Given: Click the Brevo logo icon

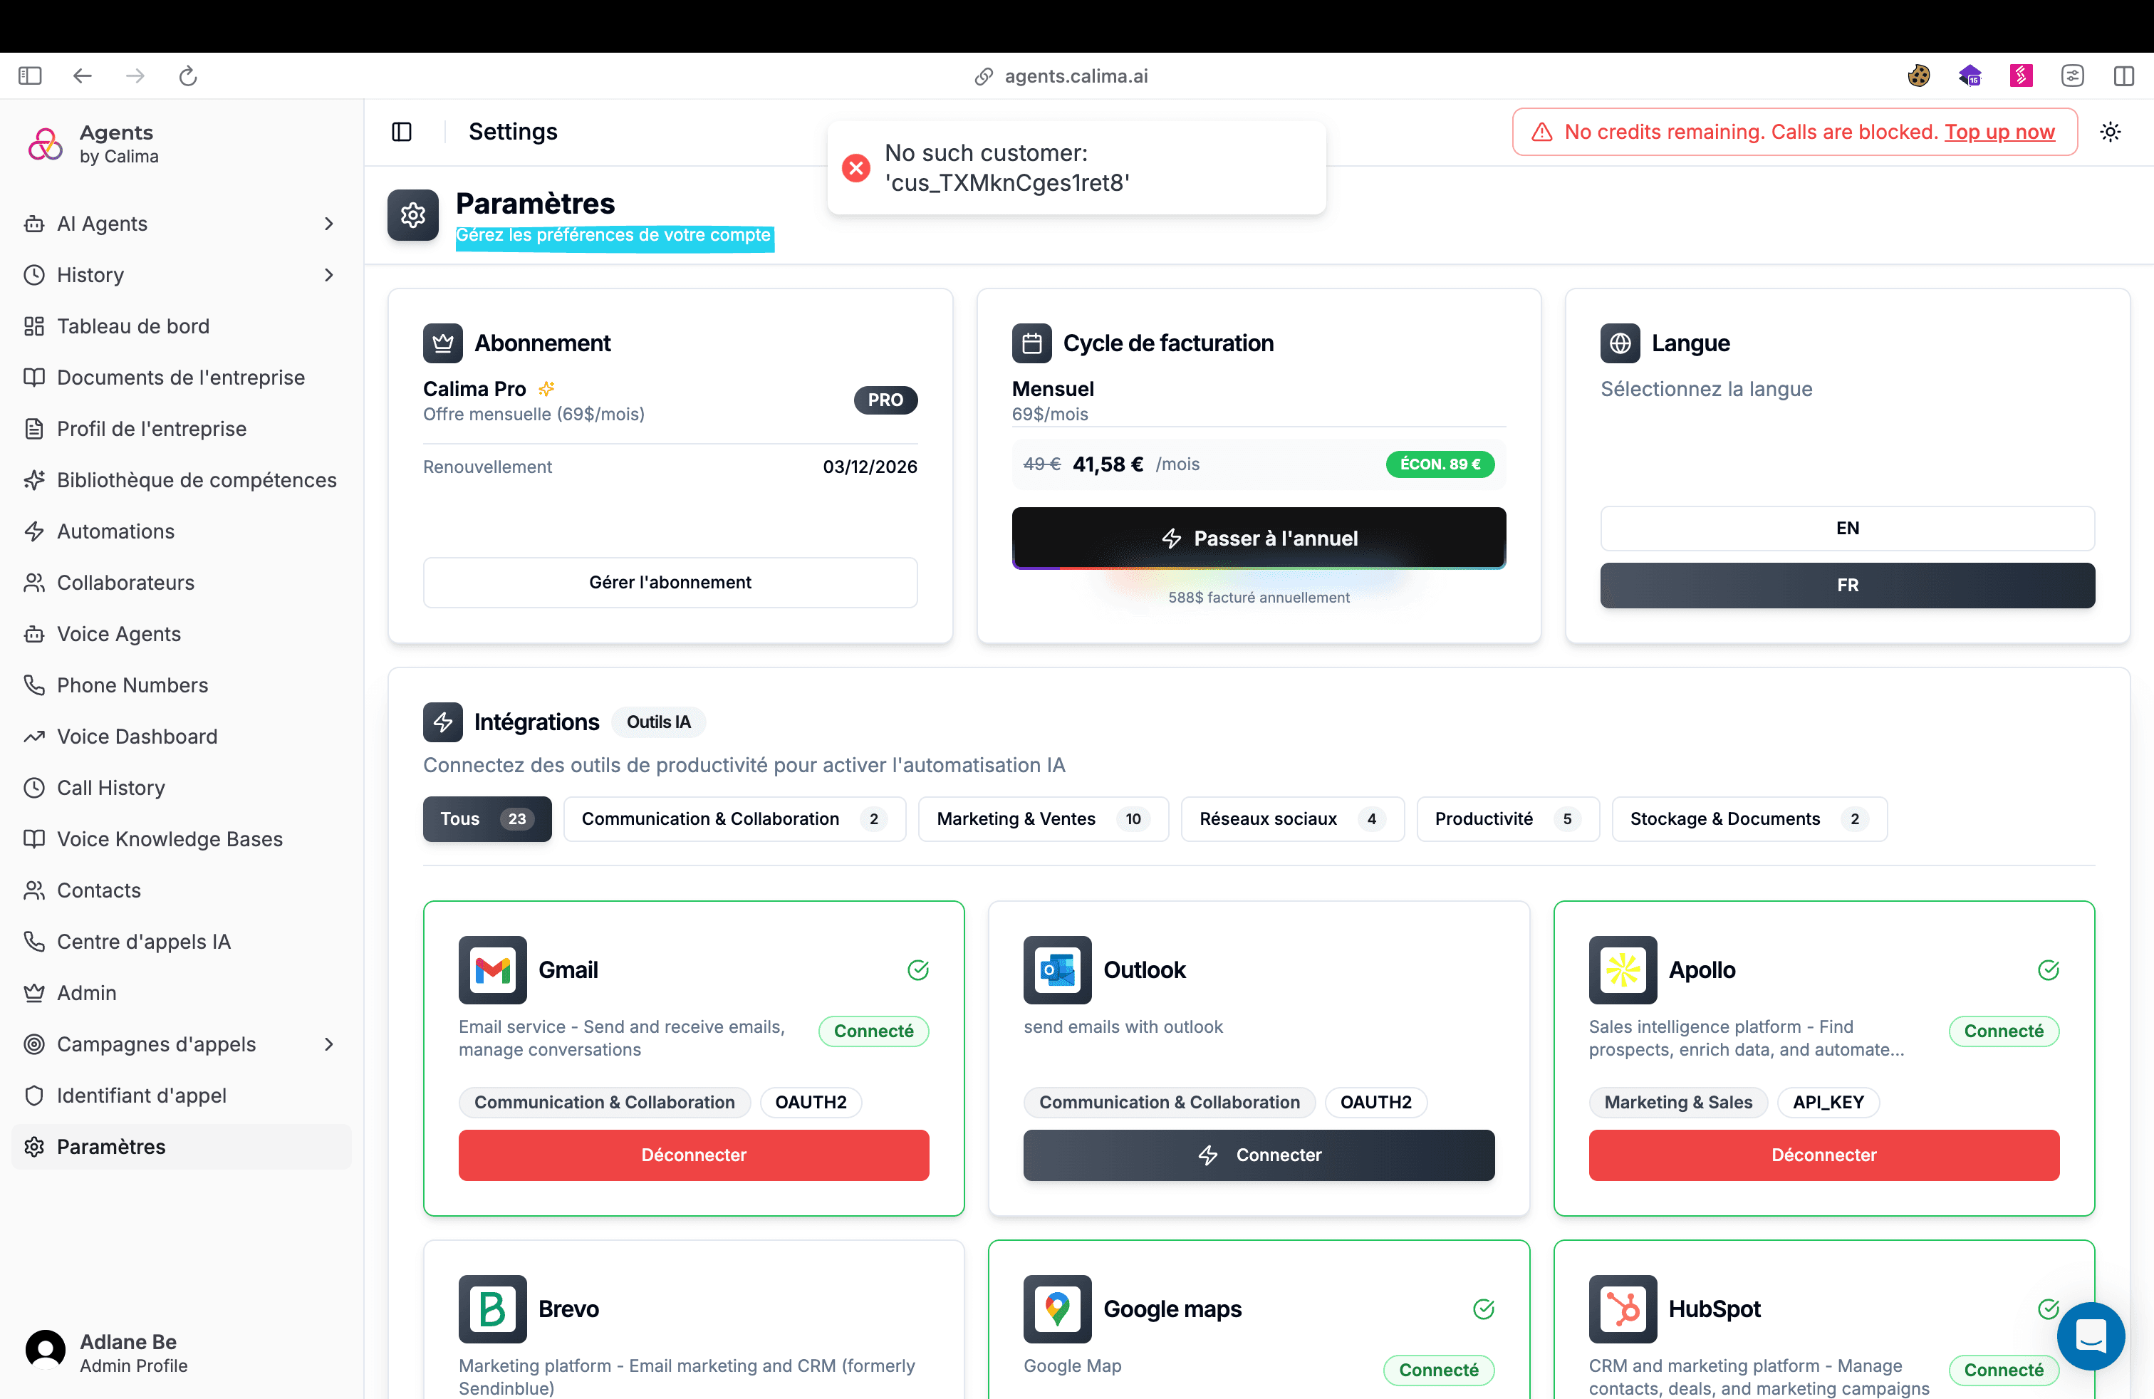Looking at the screenshot, I should (492, 1309).
